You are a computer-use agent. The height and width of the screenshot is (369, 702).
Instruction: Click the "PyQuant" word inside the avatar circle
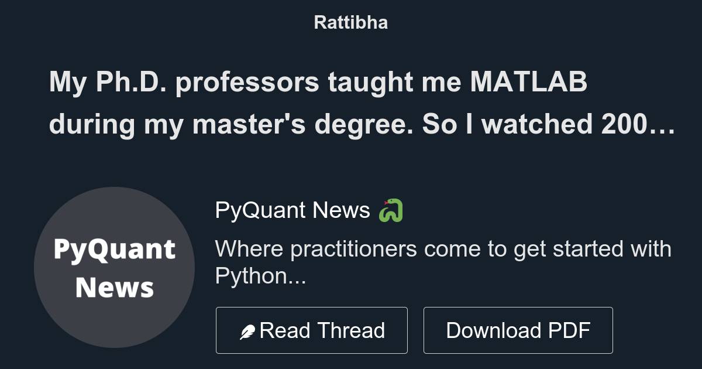click(x=115, y=248)
